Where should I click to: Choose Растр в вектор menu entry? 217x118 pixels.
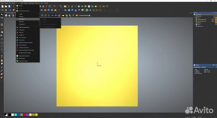tap(28, 38)
